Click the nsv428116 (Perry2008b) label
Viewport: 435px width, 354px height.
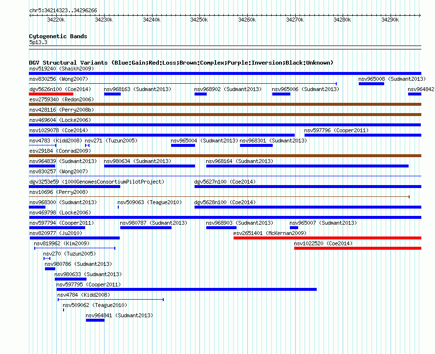tap(62, 110)
